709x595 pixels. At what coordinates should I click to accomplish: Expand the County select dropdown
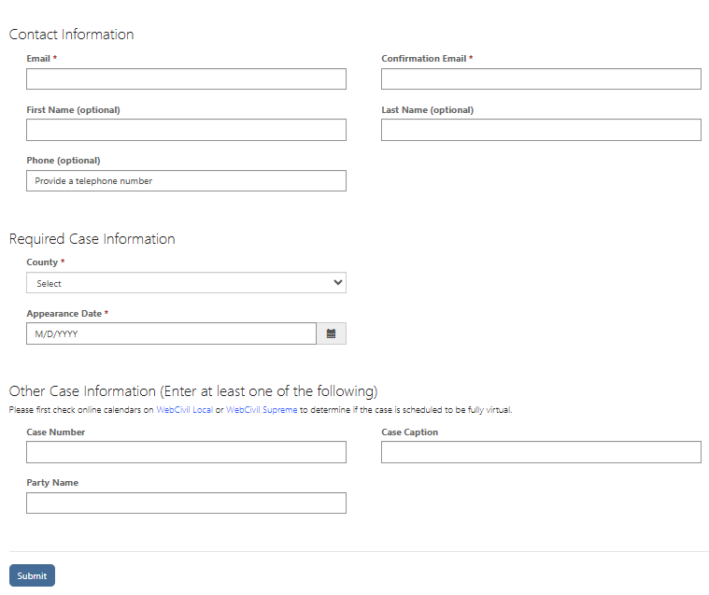[x=186, y=283]
